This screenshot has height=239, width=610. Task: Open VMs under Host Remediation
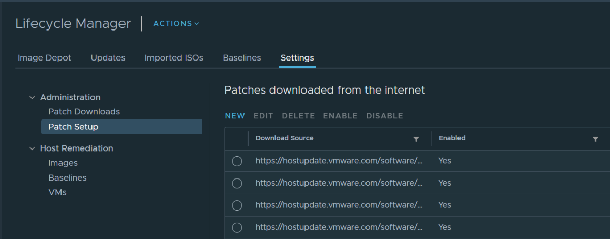(57, 192)
